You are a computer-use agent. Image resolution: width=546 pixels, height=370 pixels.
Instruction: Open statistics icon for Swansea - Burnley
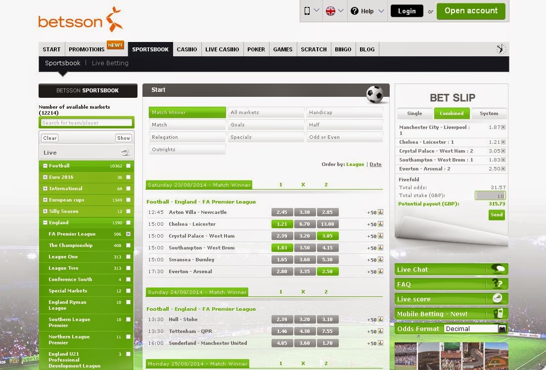point(381,259)
